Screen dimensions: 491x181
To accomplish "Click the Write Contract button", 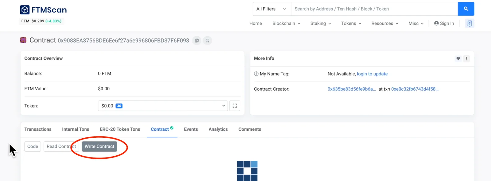I will coord(99,147).
